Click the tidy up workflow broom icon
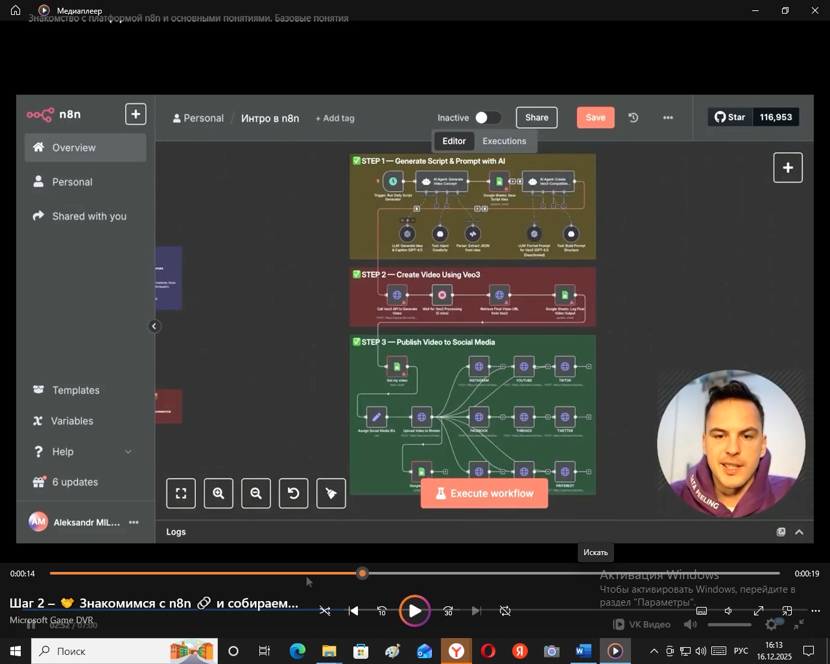This screenshot has width=830, height=664. point(331,493)
